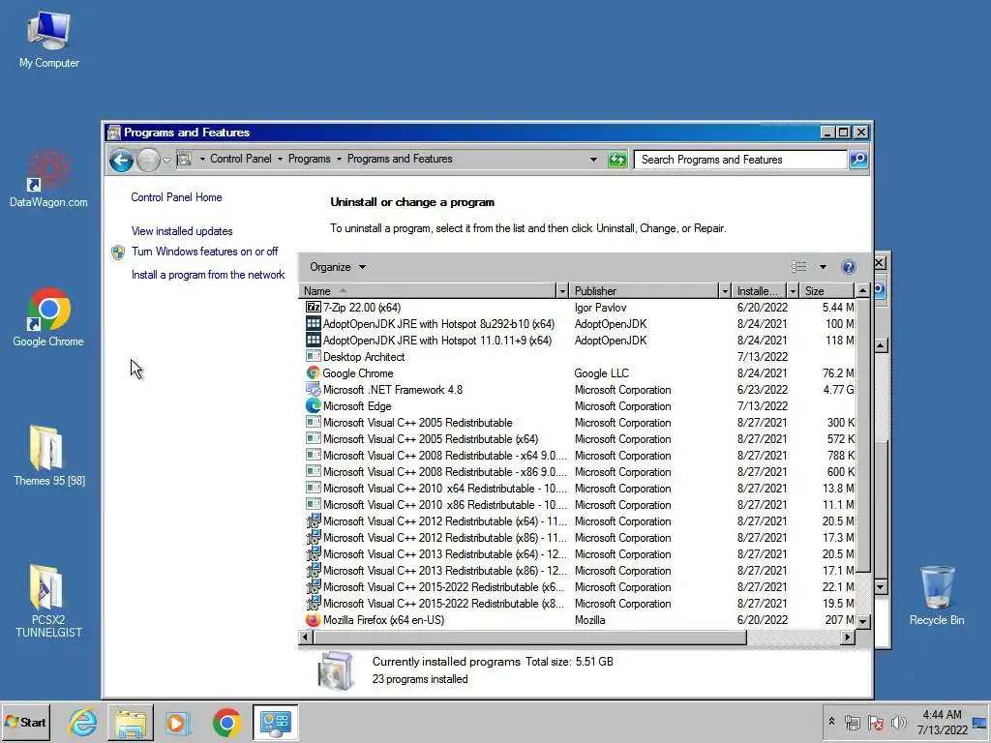Select the Mozilla Firefox program icon
Screen dimensions: 991x743
click(x=313, y=620)
